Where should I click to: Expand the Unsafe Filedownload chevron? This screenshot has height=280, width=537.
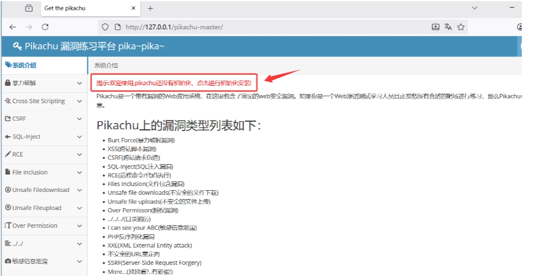pos(79,190)
